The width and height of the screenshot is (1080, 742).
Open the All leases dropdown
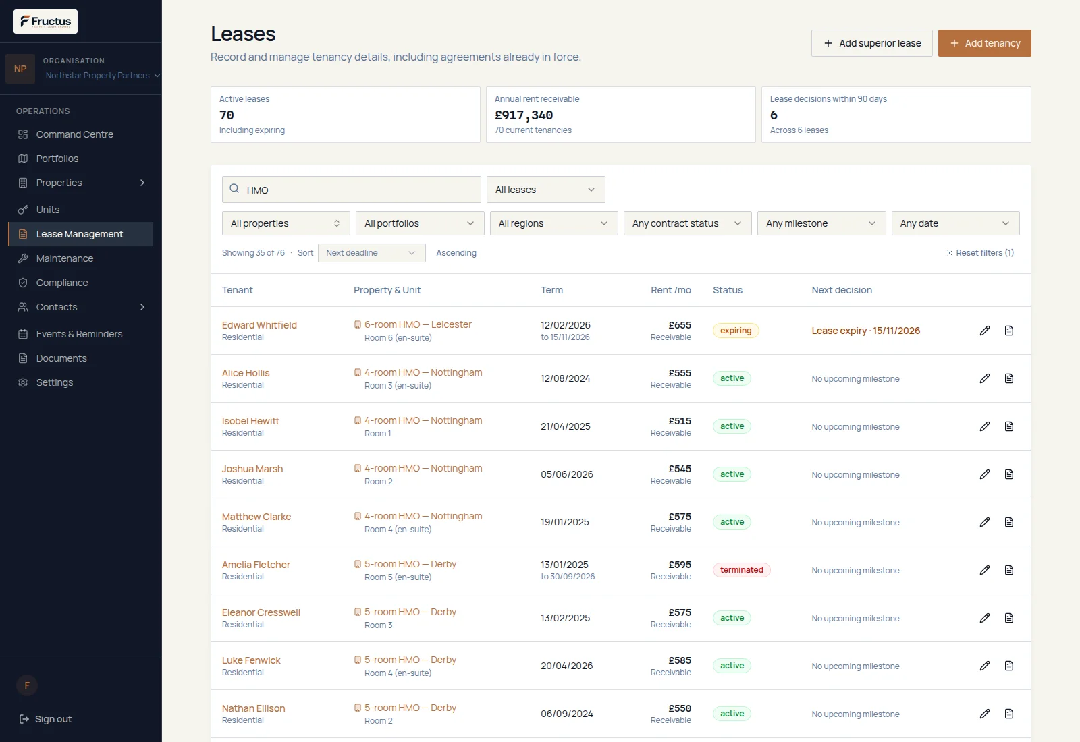545,190
